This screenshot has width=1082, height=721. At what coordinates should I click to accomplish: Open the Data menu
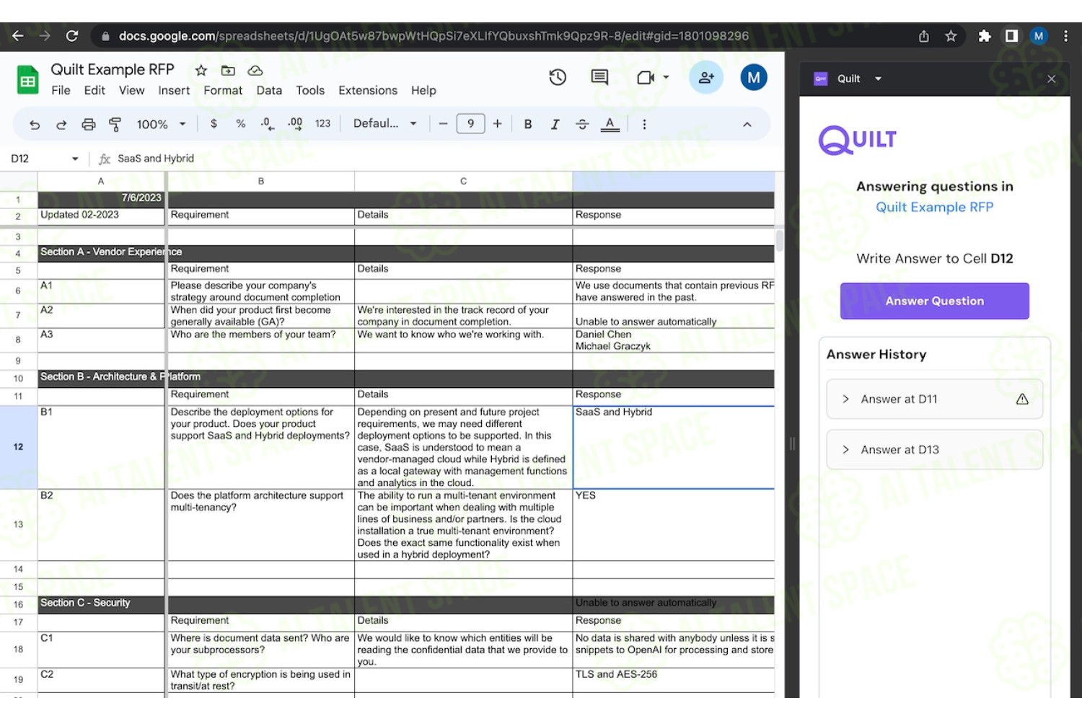pyautogui.click(x=269, y=90)
